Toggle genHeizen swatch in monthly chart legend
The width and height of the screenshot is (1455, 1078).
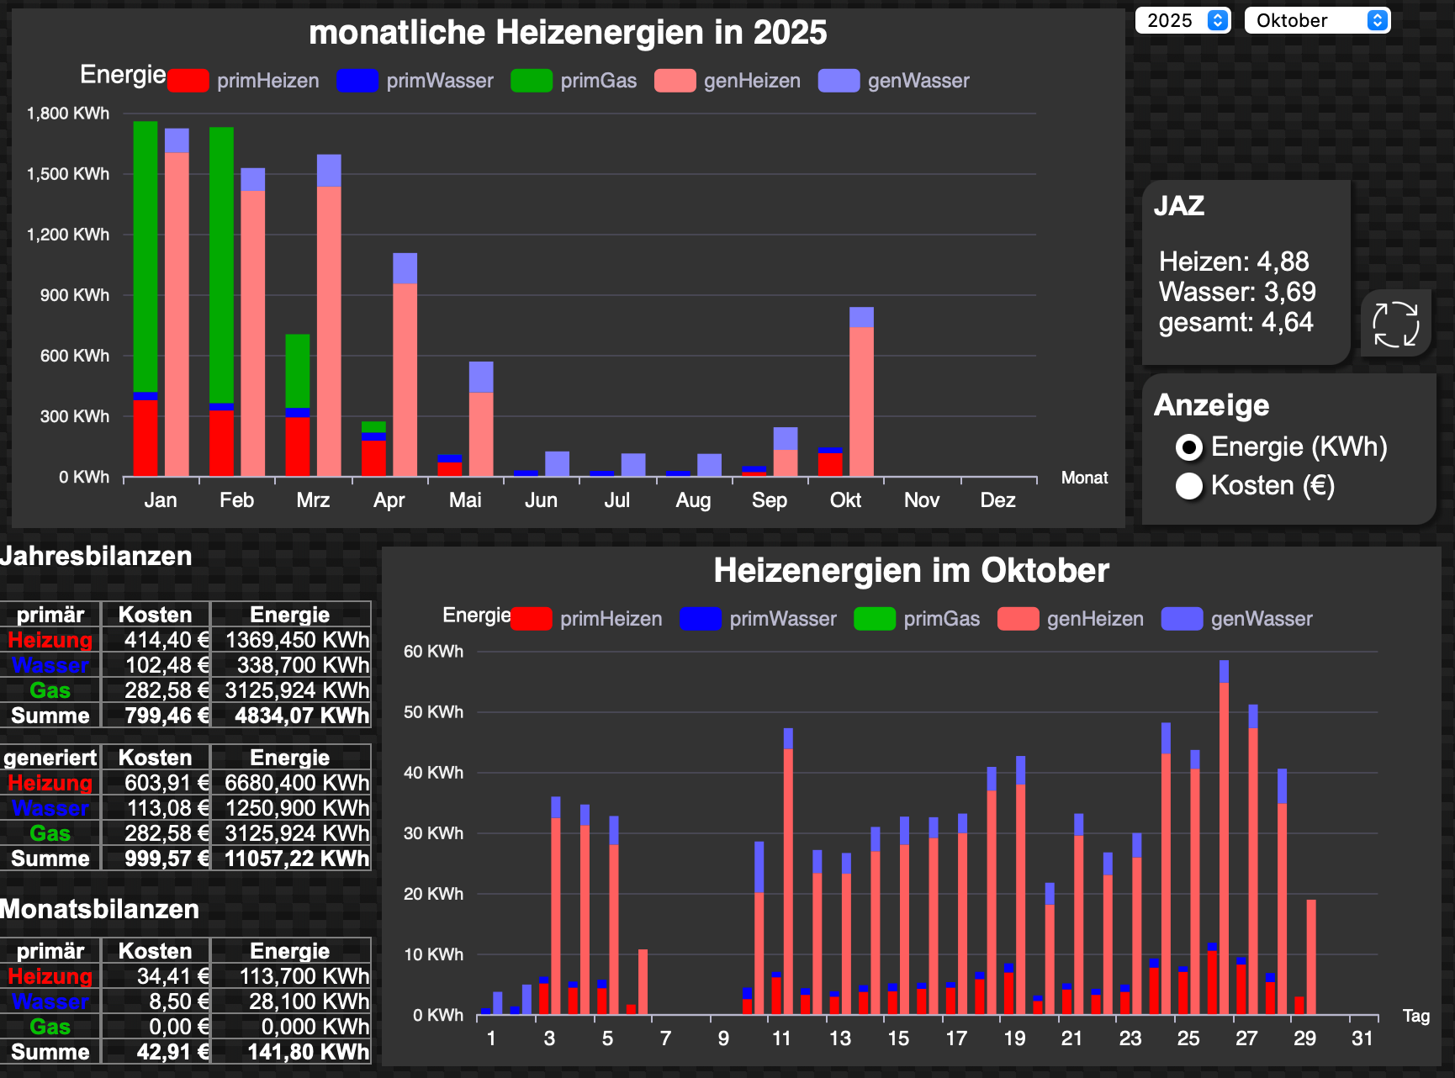pyautogui.click(x=675, y=81)
